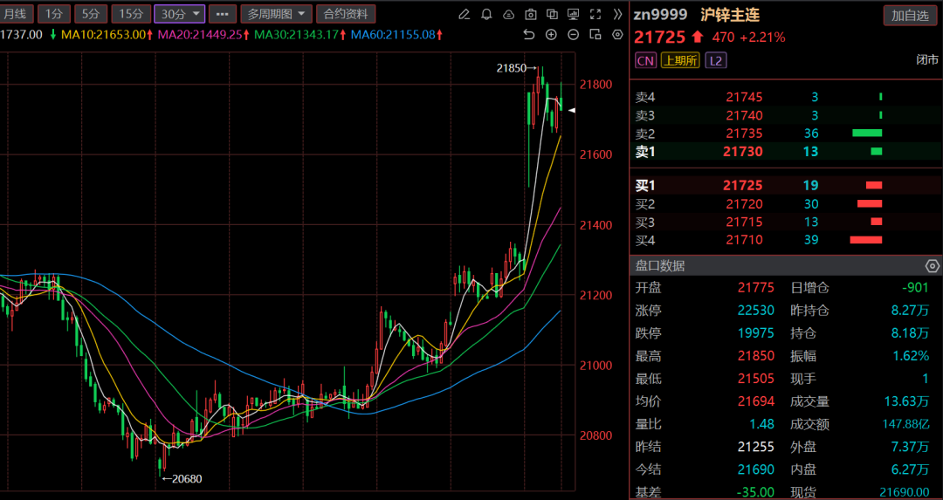Open chart settings hexagon icon
Screen dimensions: 943x500
coord(617,35)
